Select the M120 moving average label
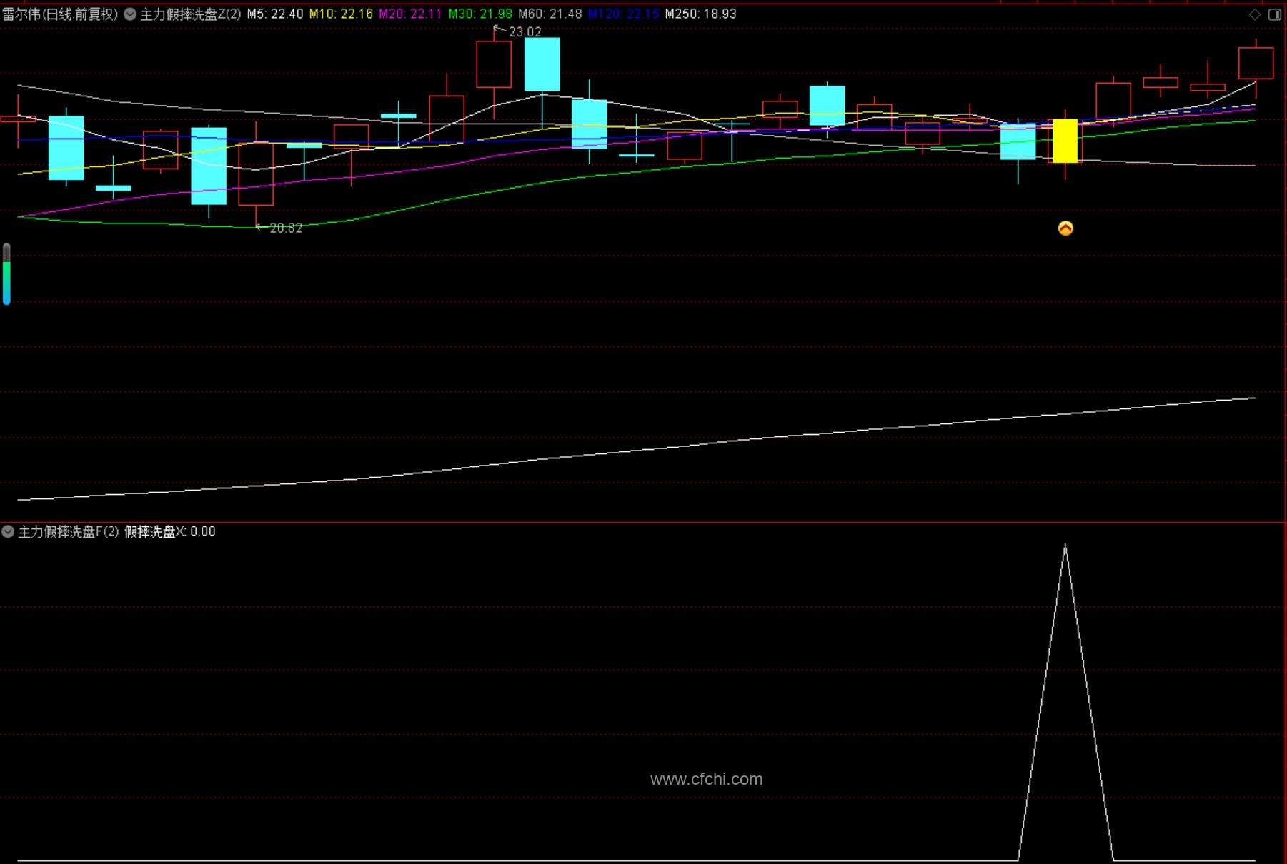 [623, 14]
